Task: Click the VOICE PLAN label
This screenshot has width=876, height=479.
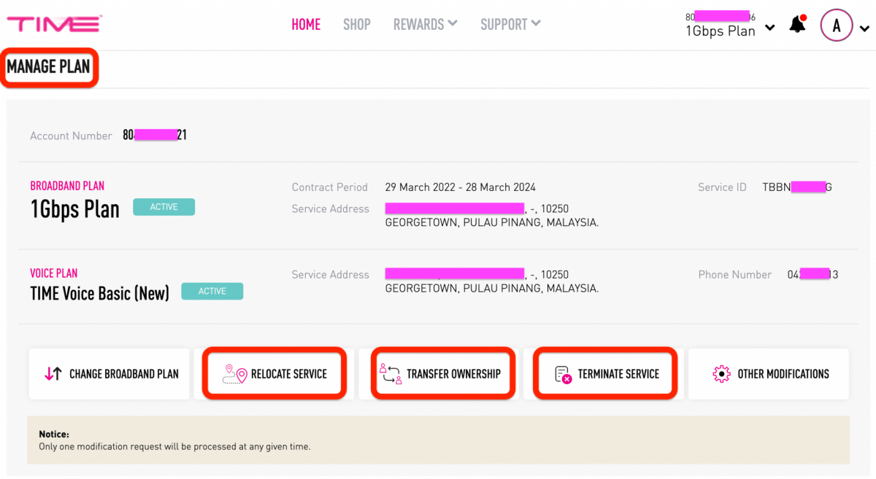Action: tap(53, 273)
